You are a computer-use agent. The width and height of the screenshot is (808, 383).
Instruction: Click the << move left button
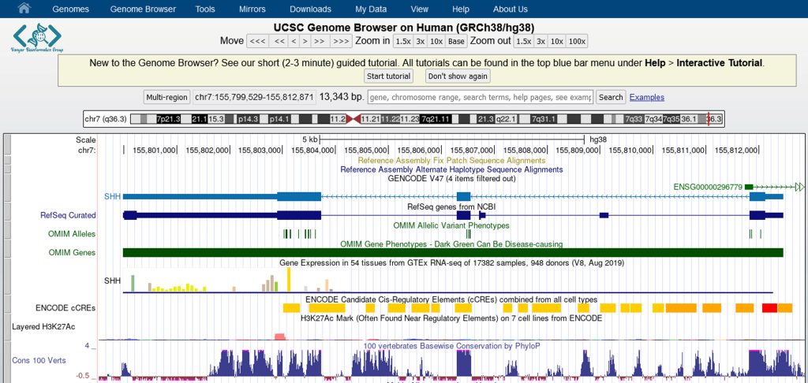point(279,41)
